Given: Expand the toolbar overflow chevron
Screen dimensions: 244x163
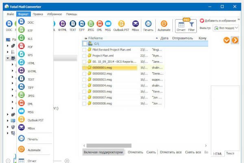Looking at the screenshot, I should click(x=239, y=20).
